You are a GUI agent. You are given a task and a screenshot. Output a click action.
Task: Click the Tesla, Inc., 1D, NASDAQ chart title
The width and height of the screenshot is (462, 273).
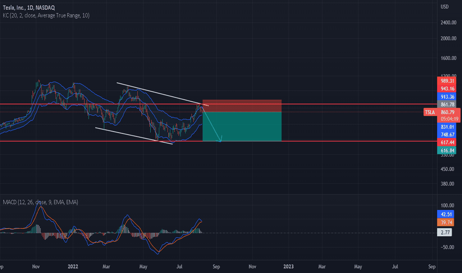(29, 7)
